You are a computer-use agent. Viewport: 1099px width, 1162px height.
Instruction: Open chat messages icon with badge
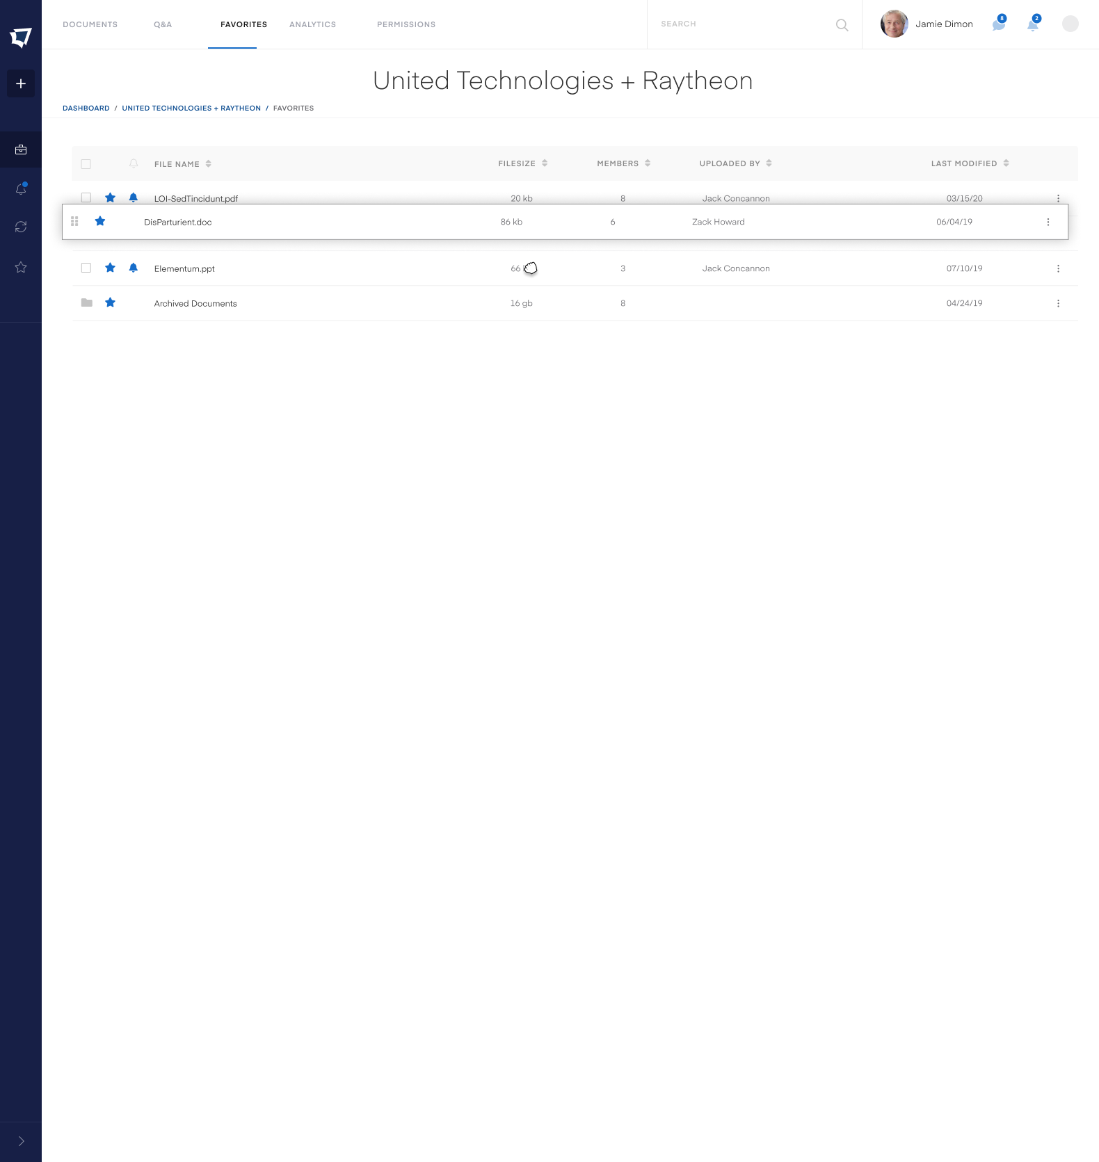click(x=999, y=24)
